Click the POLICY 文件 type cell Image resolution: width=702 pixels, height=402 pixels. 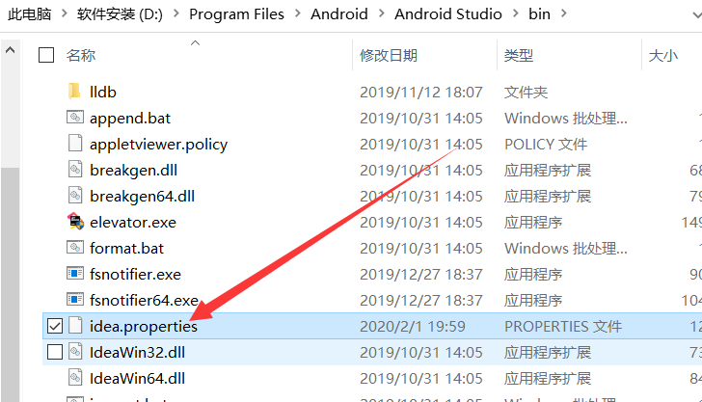[x=546, y=145]
